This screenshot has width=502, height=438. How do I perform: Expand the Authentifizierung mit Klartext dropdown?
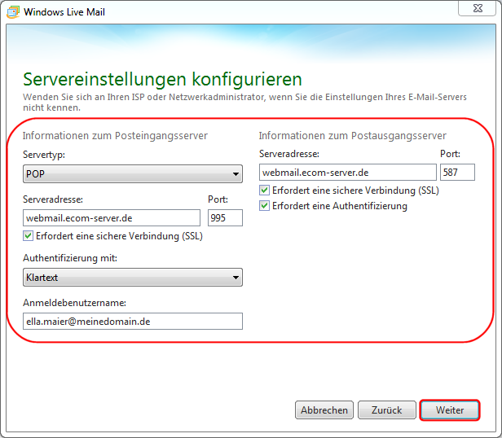pyautogui.click(x=132, y=278)
